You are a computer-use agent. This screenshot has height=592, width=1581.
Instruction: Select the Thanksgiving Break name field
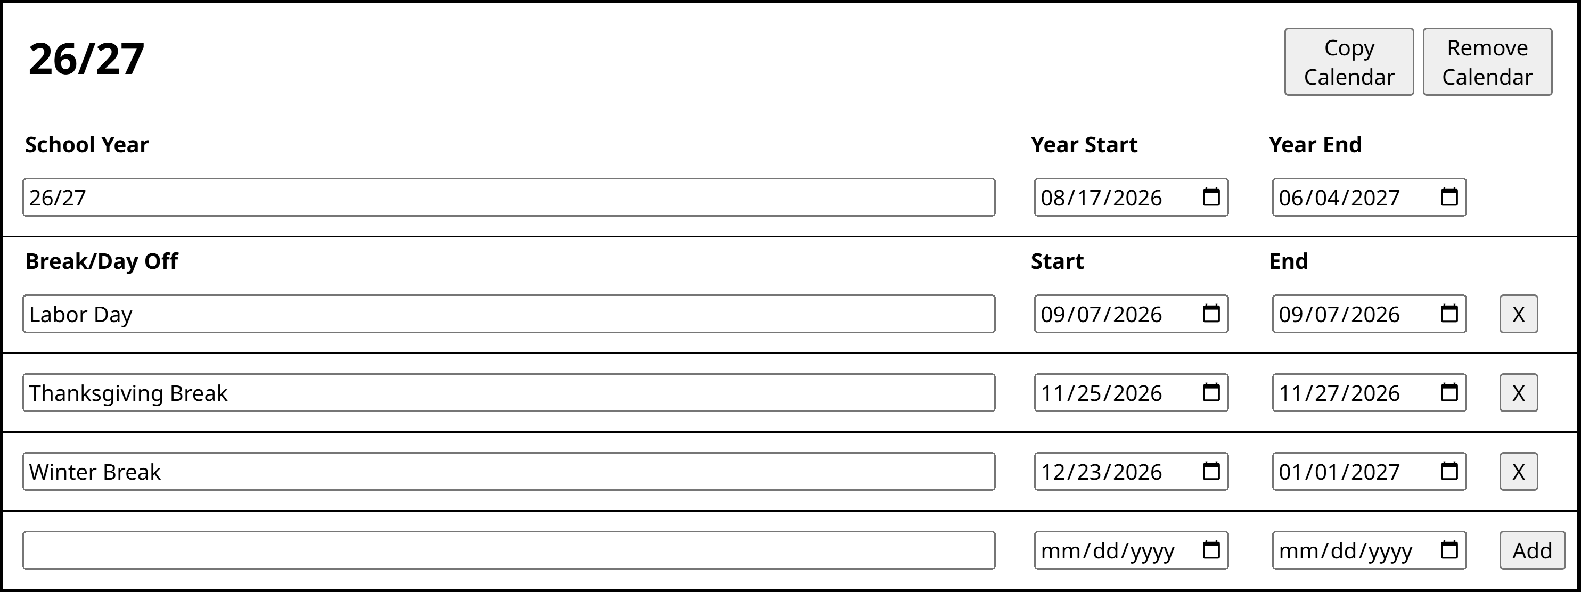pyautogui.click(x=509, y=392)
